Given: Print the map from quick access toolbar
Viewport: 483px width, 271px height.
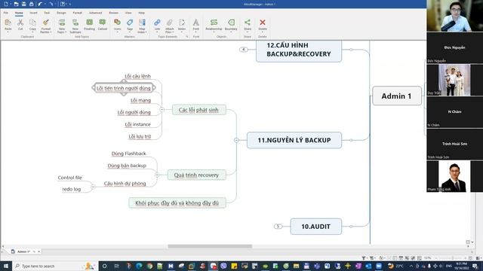Looking at the screenshot, I should [31, 4].
